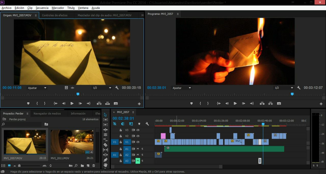Click the Project panel thumbnail zoom slider
The height and width of the screenshot is (174, 326).
pyautogui.click(x=19, y=166)
